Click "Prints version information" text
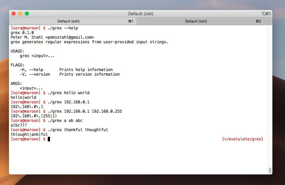 coord(89,74)
